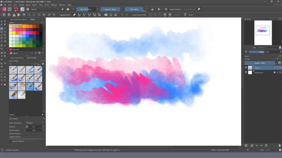The height and width of the screenshot is (158, 282).
Task: Click the horizontal mirror tool icon
Action: [x=152, y=9]
